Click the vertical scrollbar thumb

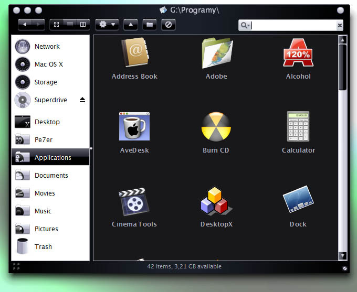pyautogui.click(x=343, y=67)
